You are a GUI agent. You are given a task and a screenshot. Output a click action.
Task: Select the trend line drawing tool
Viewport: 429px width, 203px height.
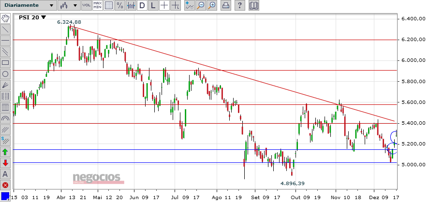pos(5,29)
